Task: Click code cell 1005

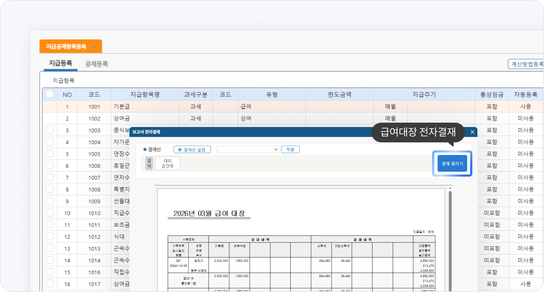Action: [x=94, y=154]
